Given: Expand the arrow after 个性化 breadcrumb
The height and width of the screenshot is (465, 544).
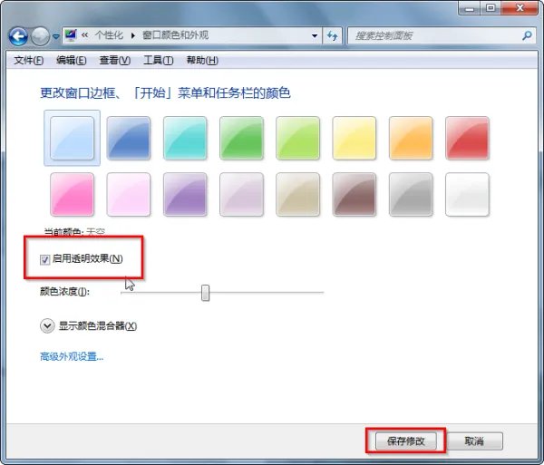Looking at the screenshot, I should [133, 35].
